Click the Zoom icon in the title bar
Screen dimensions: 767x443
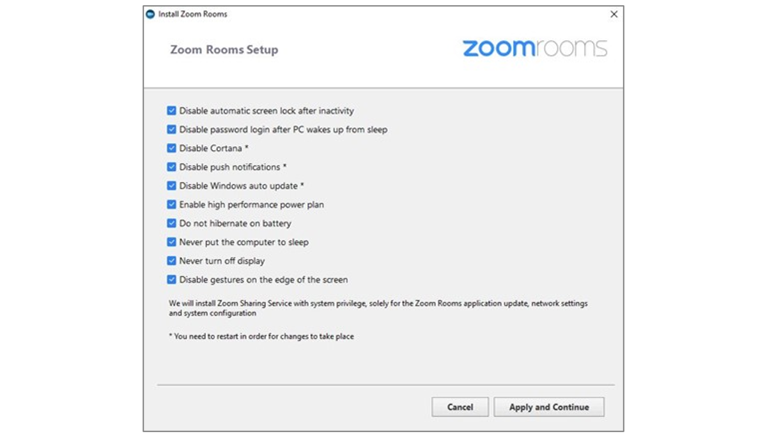coord(151,14)
